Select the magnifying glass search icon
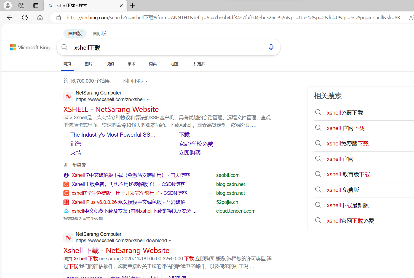The width and height of the screenshot is (414, 278). tap(65, 47)
